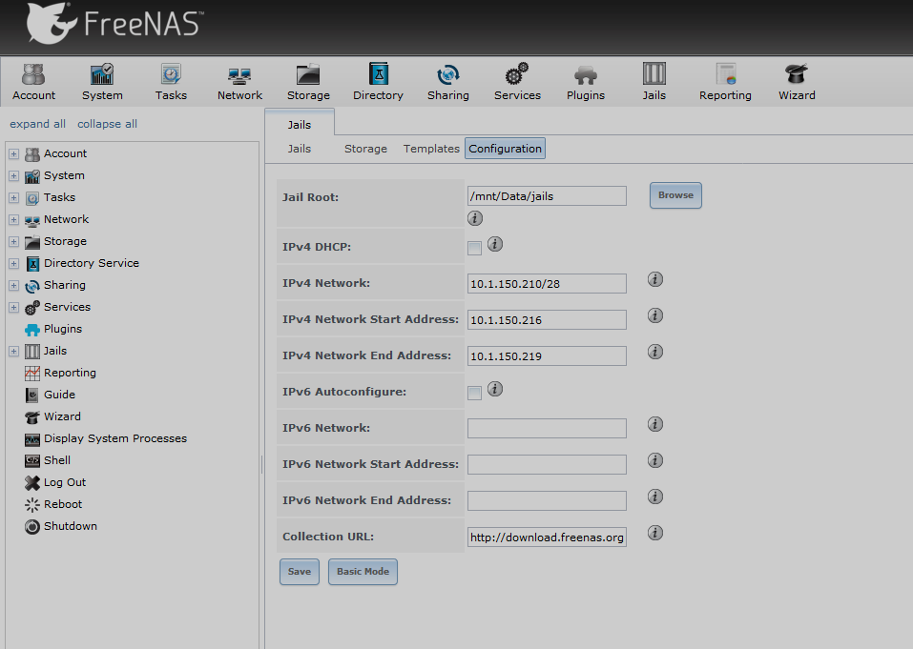Show info for IPv4 Network Start Address
The image size is (913, 649).
[655, 315]
